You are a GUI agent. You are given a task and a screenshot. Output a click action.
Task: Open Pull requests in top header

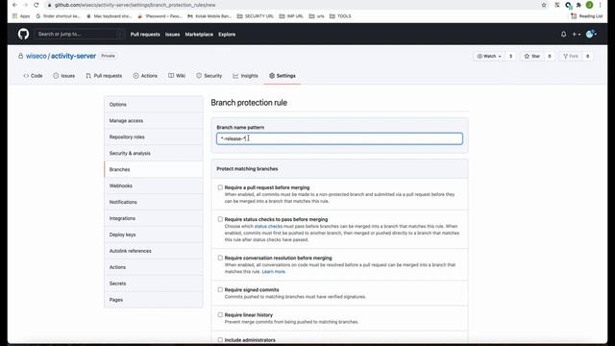[x=145, y=35]
